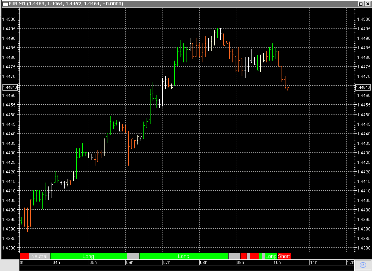
Task: Select the 1.4380 price axis label
Action: click(10, 248)
